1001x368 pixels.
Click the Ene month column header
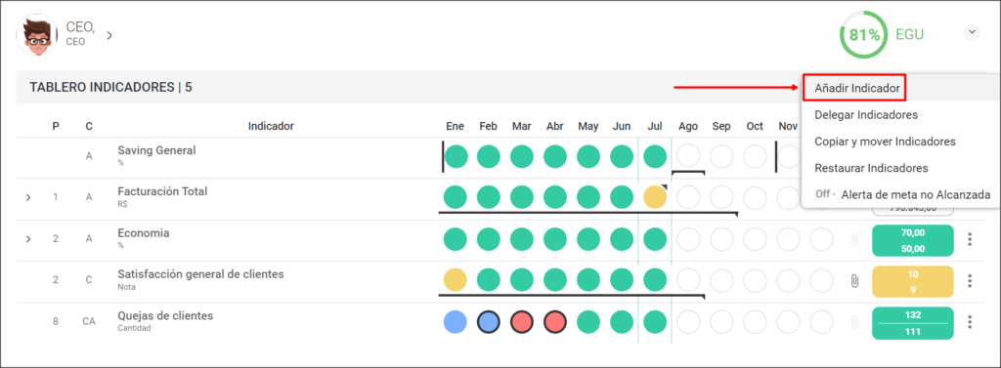tap(456, 126)
